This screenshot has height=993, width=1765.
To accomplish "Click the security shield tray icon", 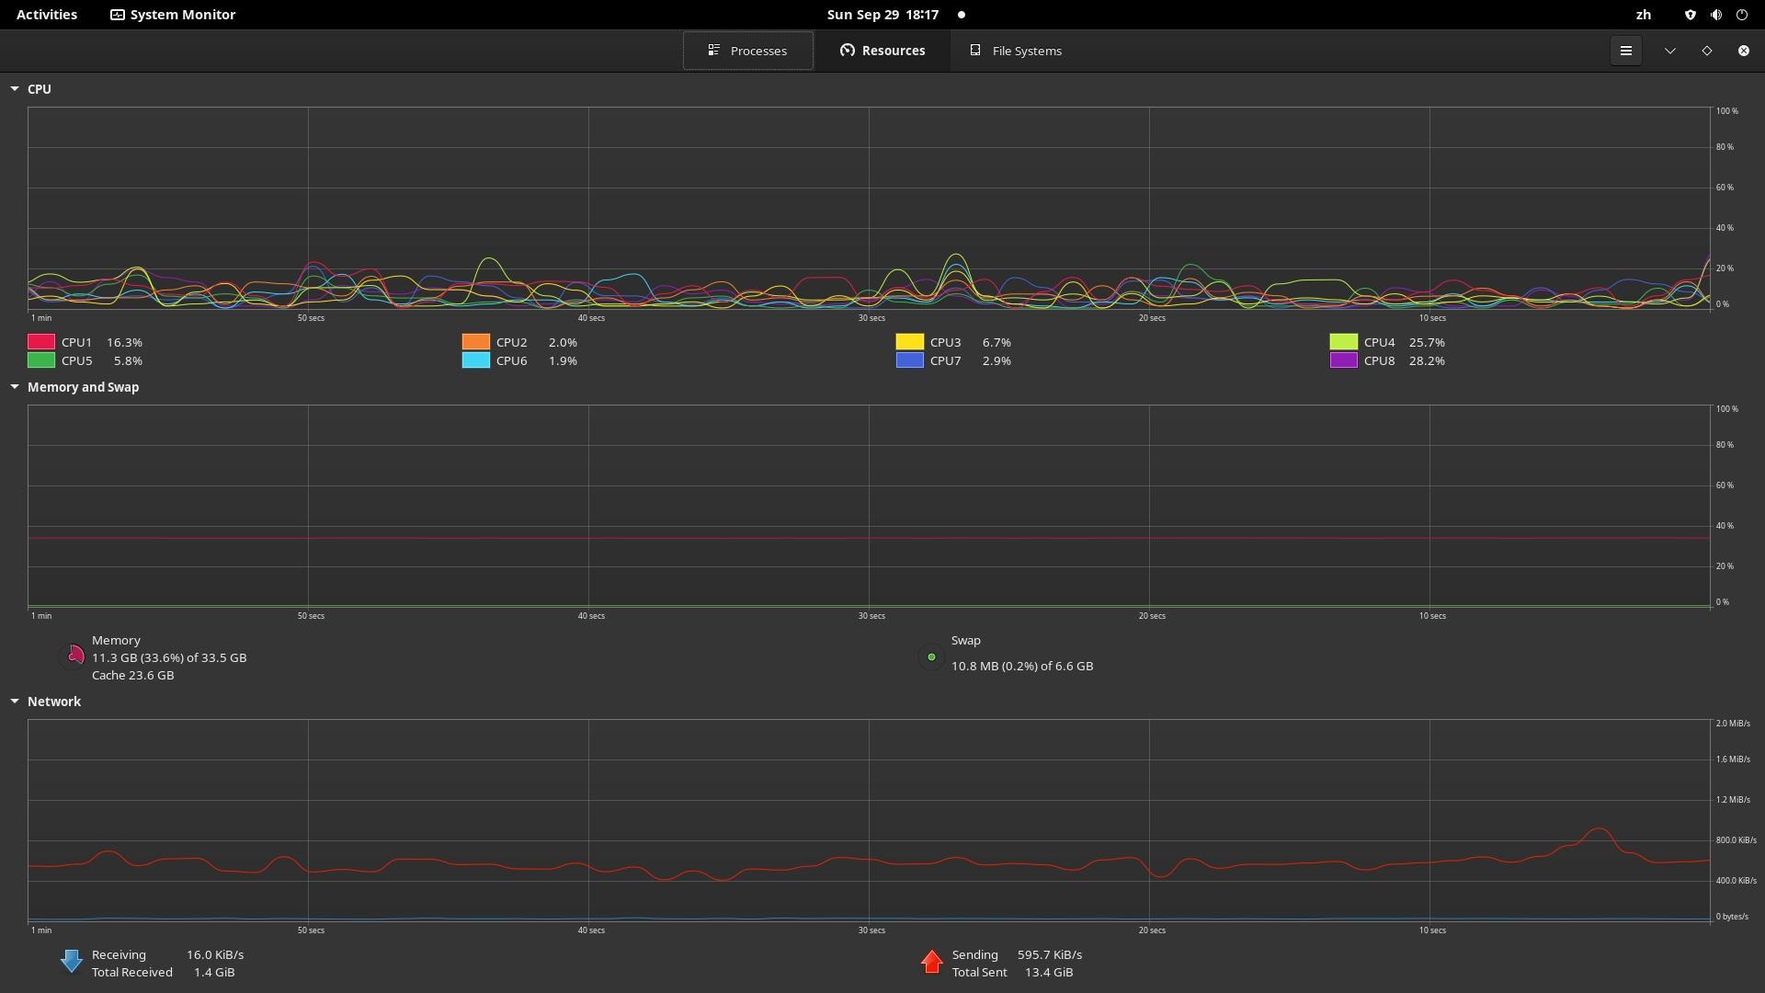I will coord(1690,15).
